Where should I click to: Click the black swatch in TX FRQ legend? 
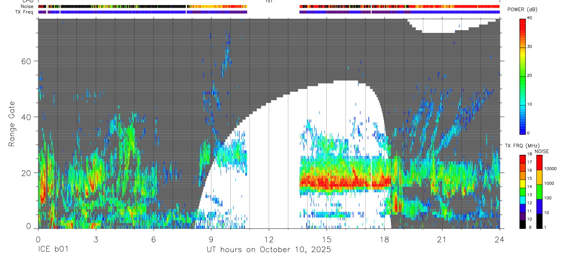click(x=523, y=224)
